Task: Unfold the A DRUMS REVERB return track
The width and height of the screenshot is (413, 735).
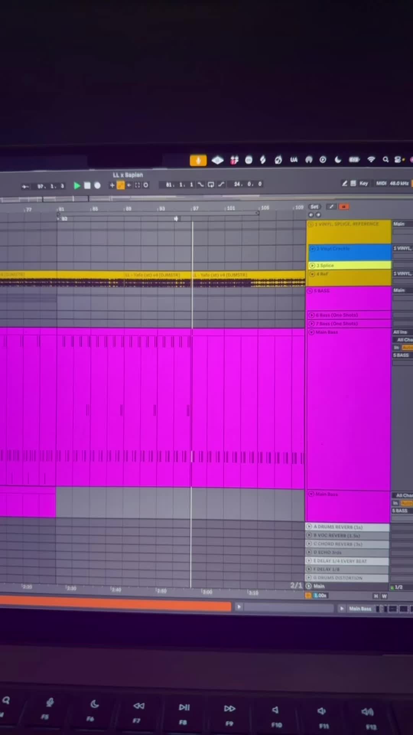Action: pos(309,527)
